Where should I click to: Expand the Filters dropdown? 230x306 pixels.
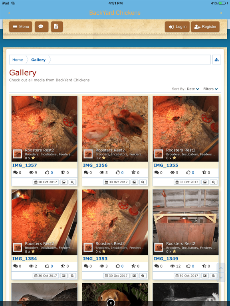(210, 89)
